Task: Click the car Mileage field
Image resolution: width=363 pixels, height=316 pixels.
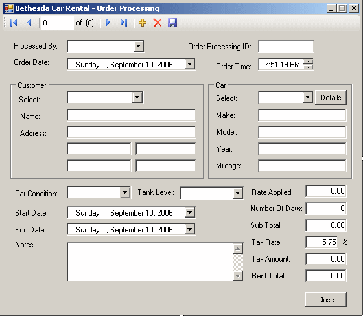Action: pos(302,166)
